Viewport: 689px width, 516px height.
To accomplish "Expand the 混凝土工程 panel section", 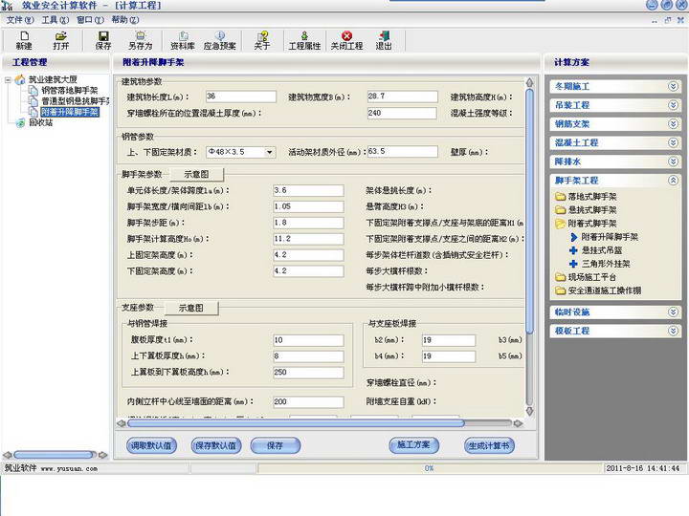I will (x=673, y=142).
